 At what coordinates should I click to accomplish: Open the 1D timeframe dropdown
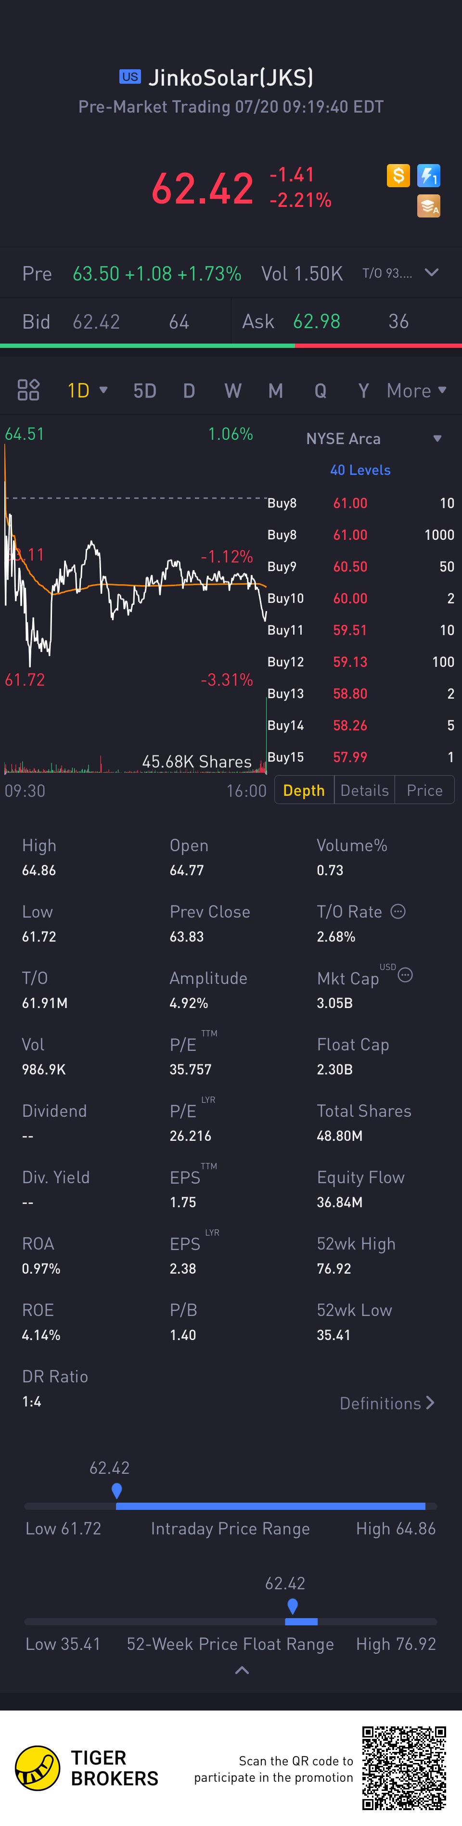pos(87,391)
